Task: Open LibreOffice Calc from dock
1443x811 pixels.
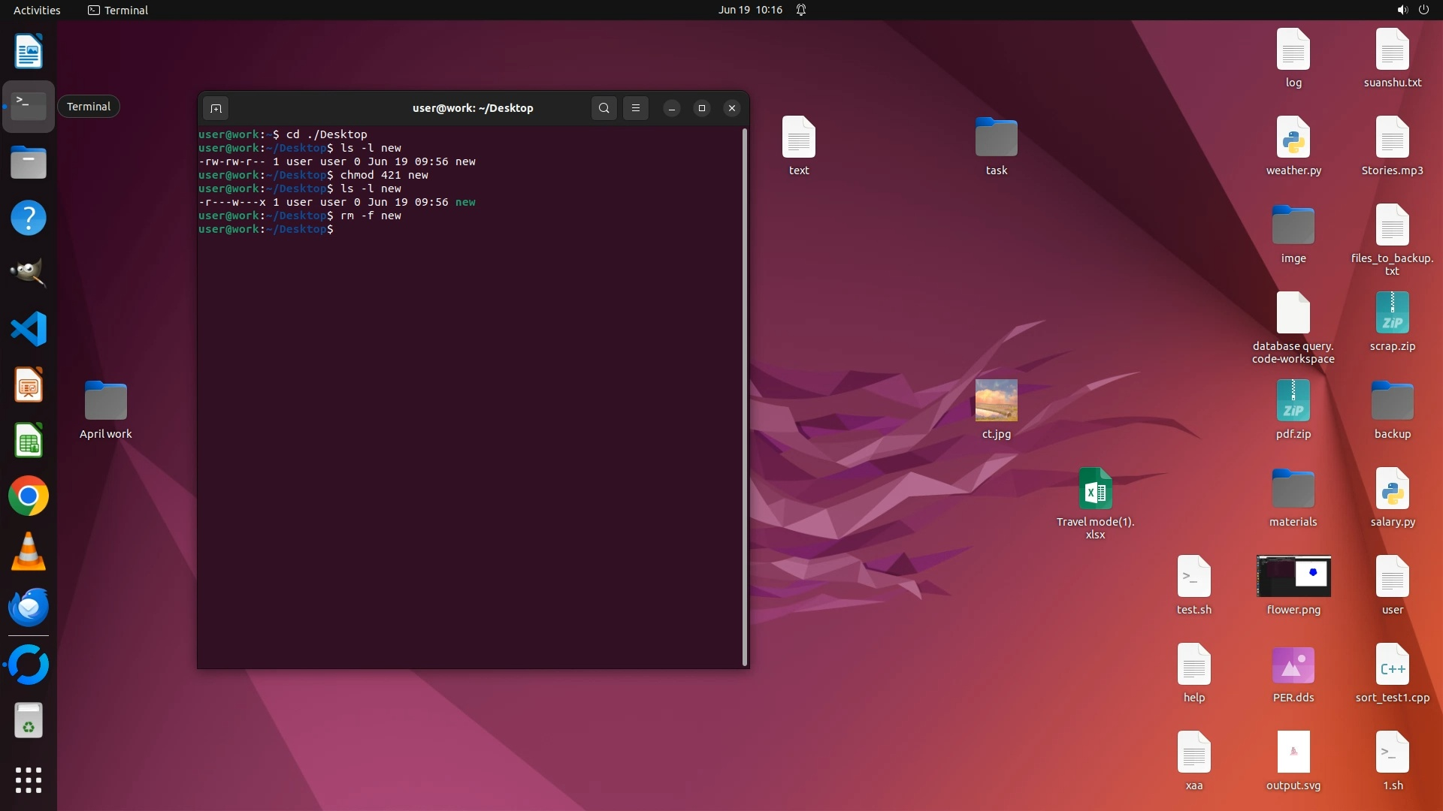Action: click(29, 441)
